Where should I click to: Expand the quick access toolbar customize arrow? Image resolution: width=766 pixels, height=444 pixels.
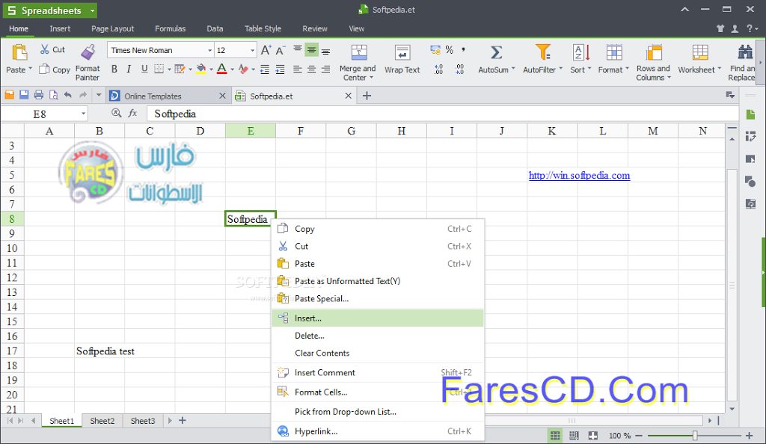98,95
